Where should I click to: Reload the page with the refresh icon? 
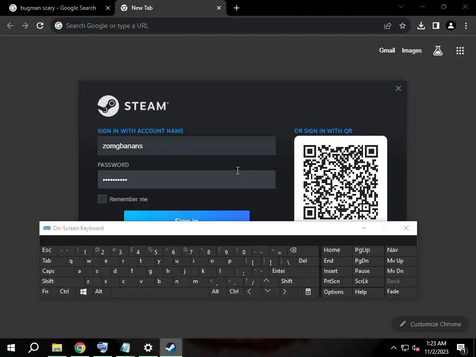(40, 26)
